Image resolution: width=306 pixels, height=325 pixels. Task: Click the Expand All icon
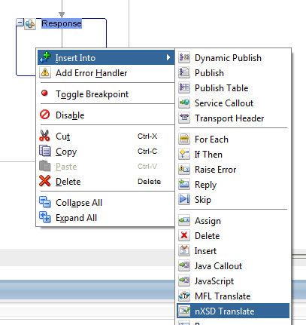pyautogui.click(x=45, y=217)
